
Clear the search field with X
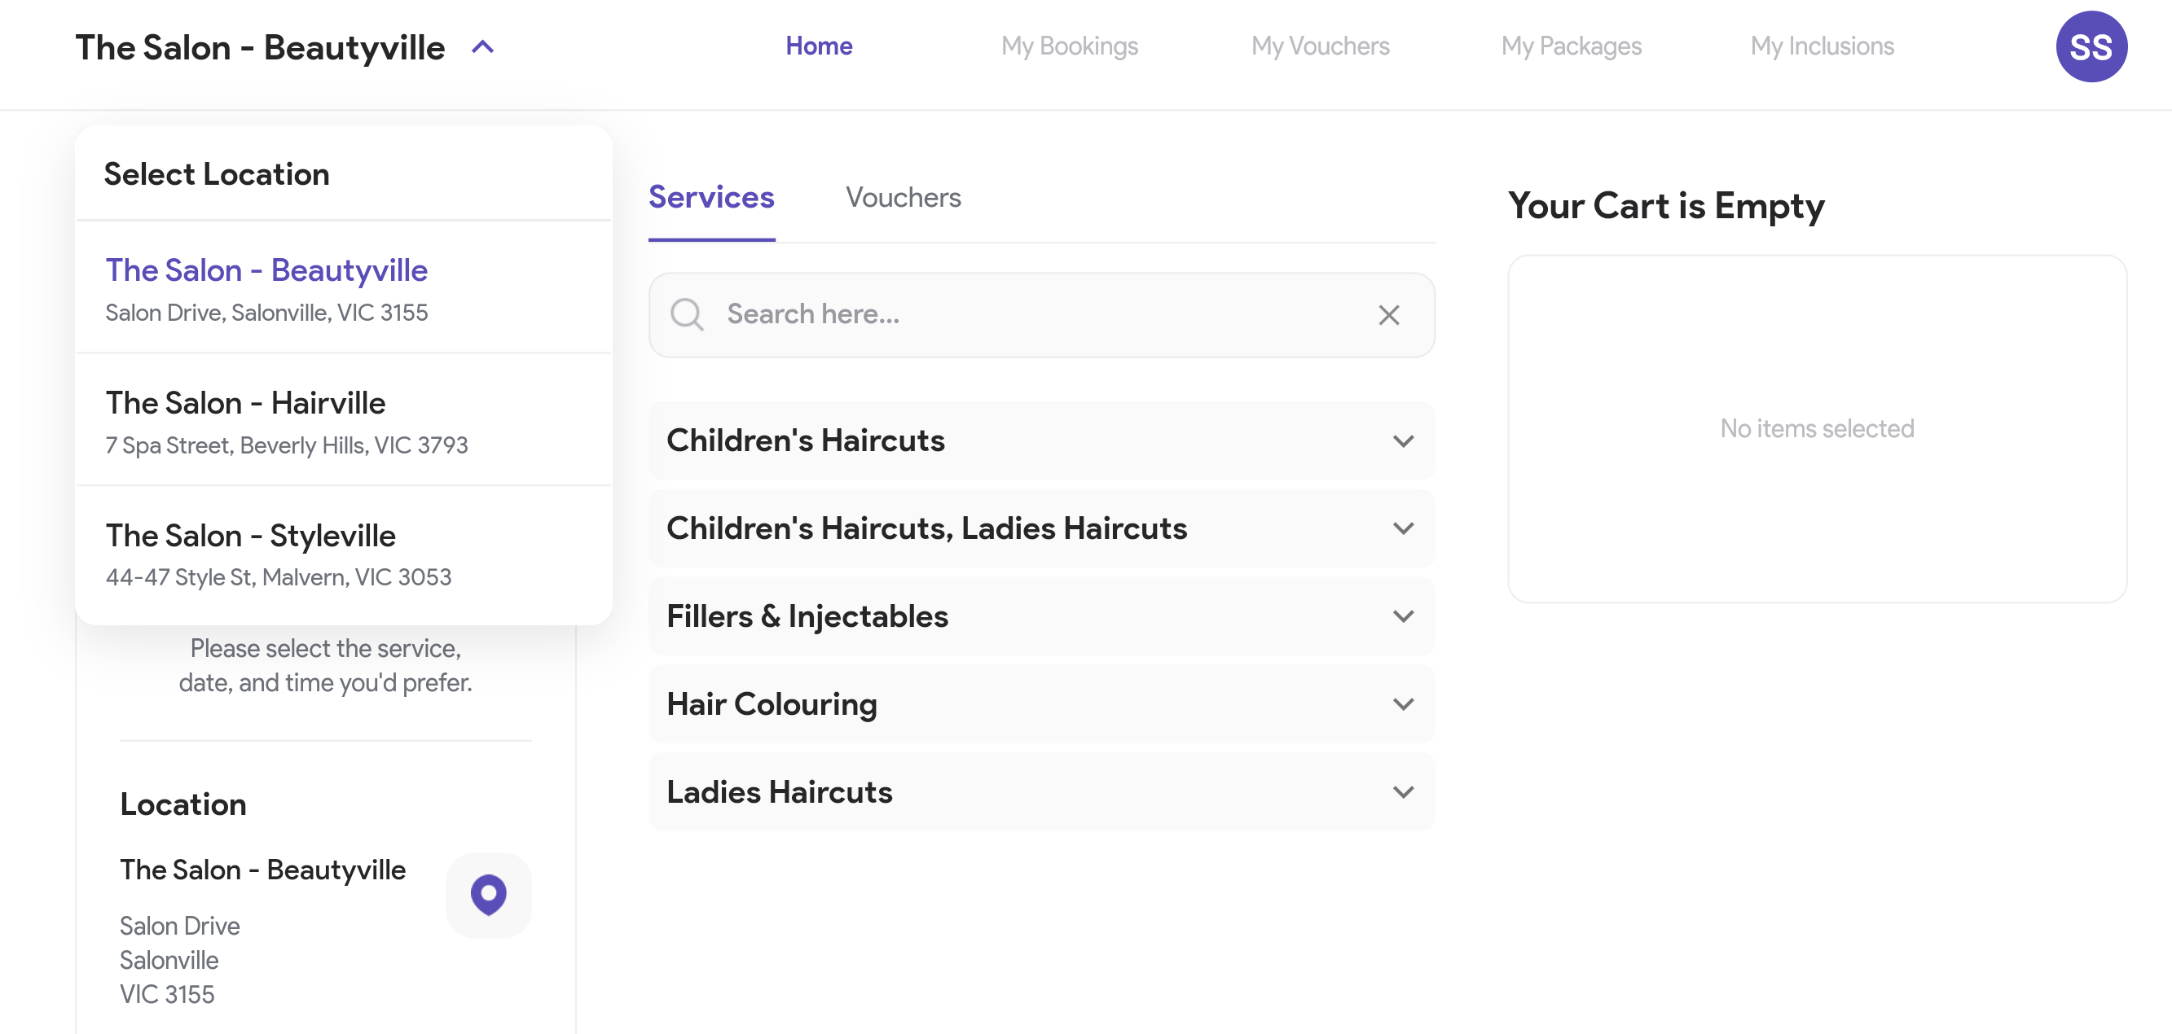point(1388,314)
